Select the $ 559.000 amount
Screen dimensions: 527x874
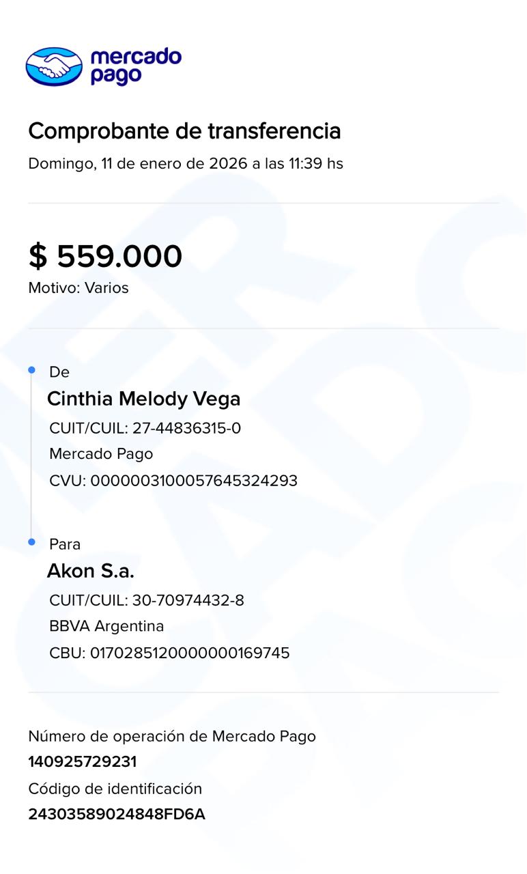[105, 256]
